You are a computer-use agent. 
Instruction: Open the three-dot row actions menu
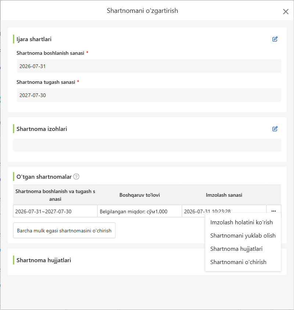[273, 211]
